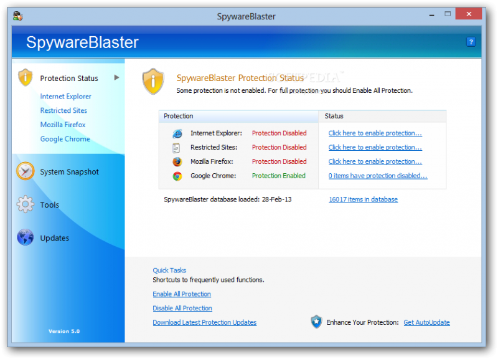Click the Protection Status shield icon in sidebar

tap(26, 77)
